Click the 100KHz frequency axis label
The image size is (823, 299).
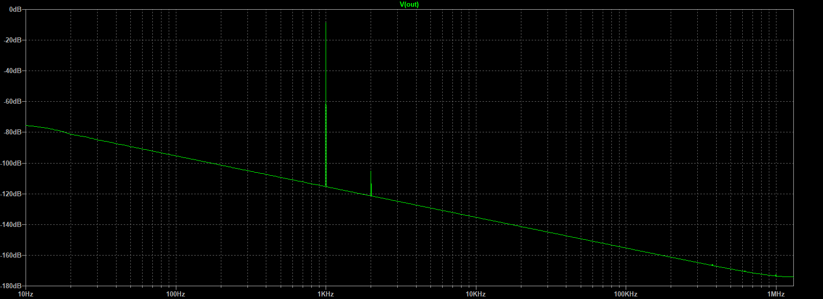(x=626, y=294)
